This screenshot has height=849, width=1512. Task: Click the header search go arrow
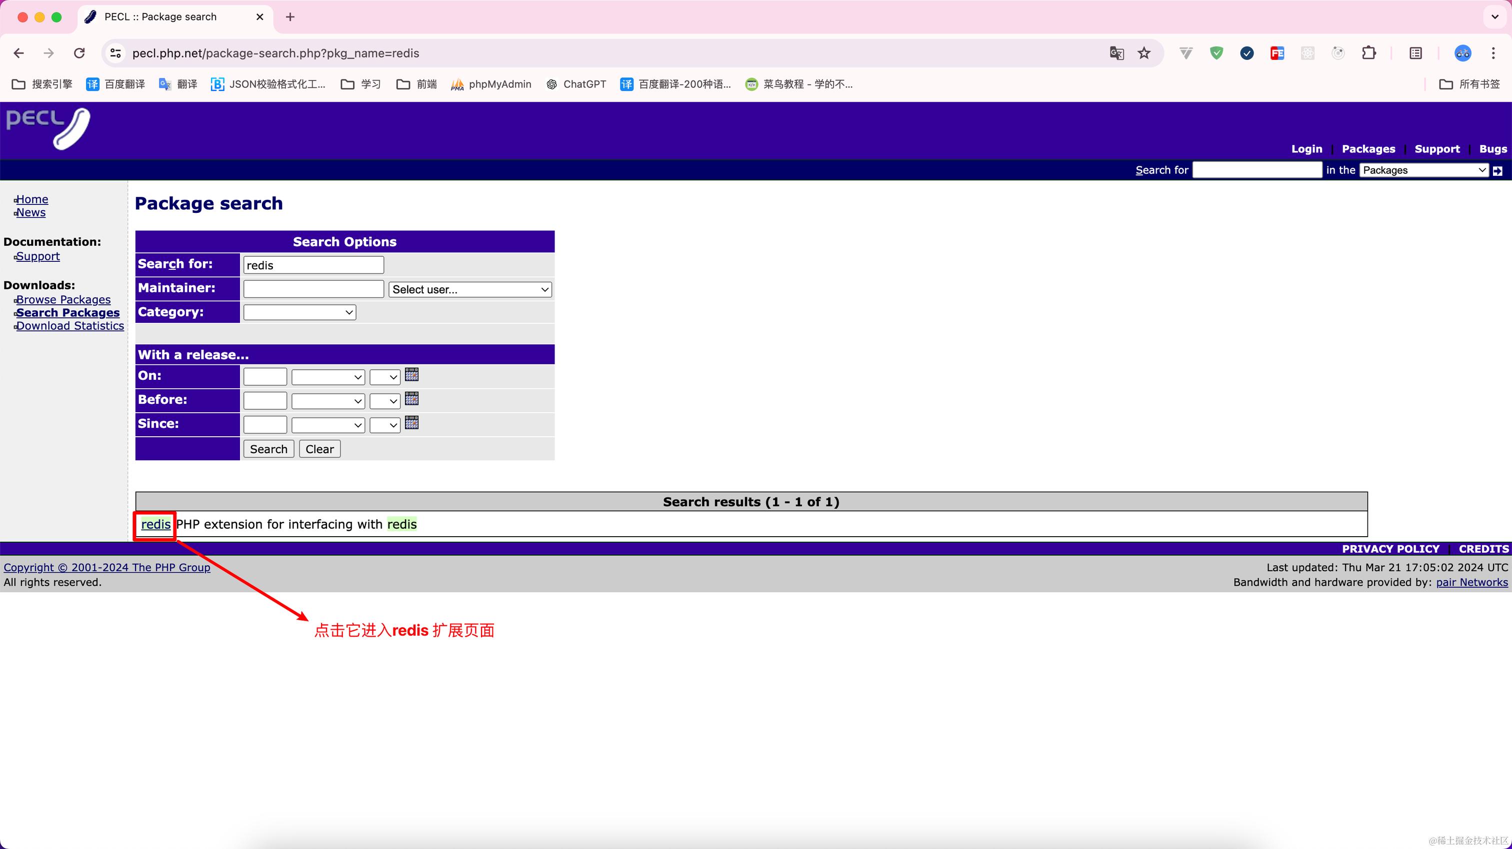[1498, 171]
